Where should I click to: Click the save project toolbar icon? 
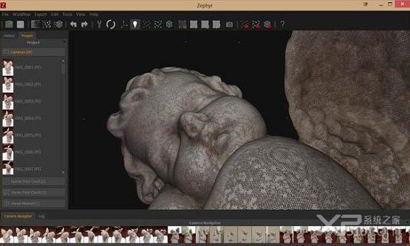coord(20,25)
